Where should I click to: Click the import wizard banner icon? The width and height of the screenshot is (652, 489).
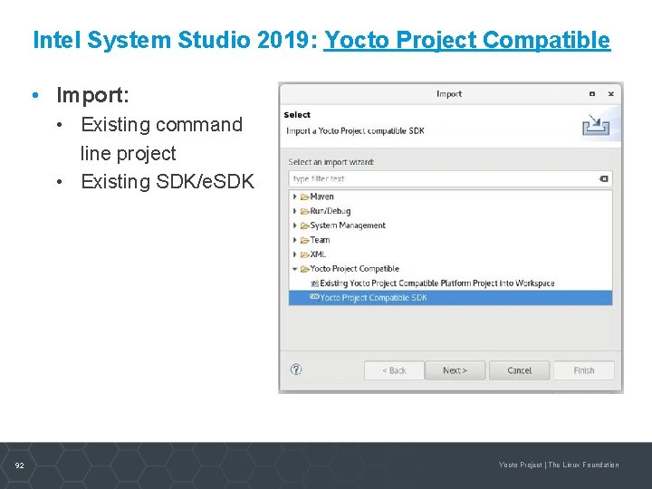tap(596, 125)
